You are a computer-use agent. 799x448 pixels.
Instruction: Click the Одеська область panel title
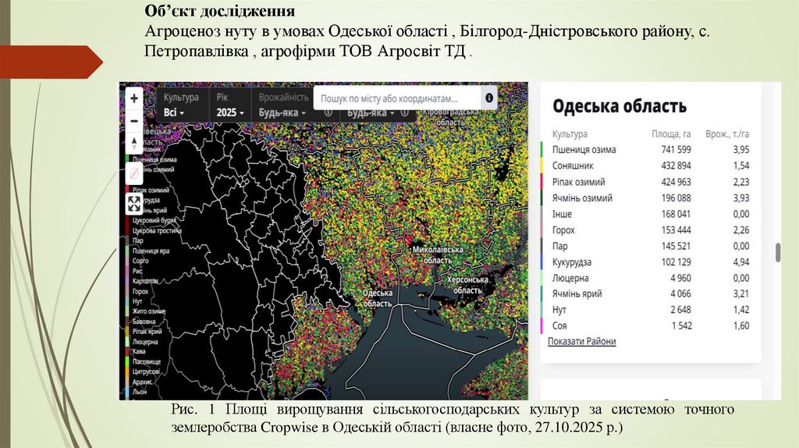(x=620, y=106)
